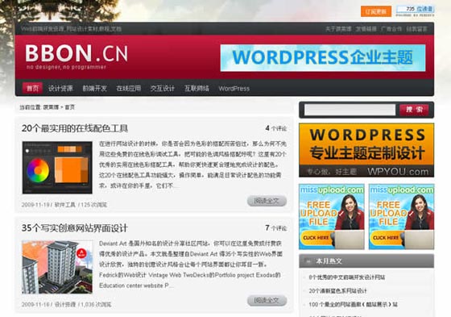The image size is (451, 317).
Task: Open the color wheel article thumbnail
Action: click(x=57, y=168)
